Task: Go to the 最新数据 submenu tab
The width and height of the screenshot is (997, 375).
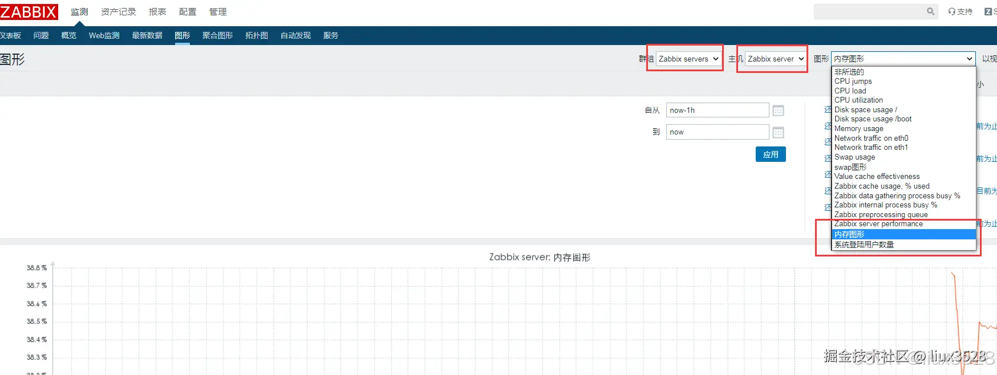Action: [x=147, y=35]
